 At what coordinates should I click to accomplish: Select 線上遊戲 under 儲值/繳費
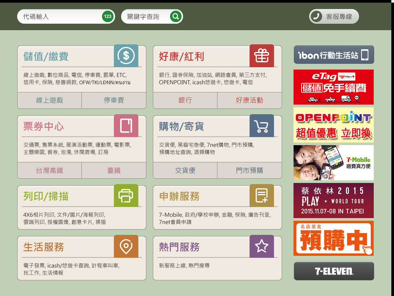(49, 100)
